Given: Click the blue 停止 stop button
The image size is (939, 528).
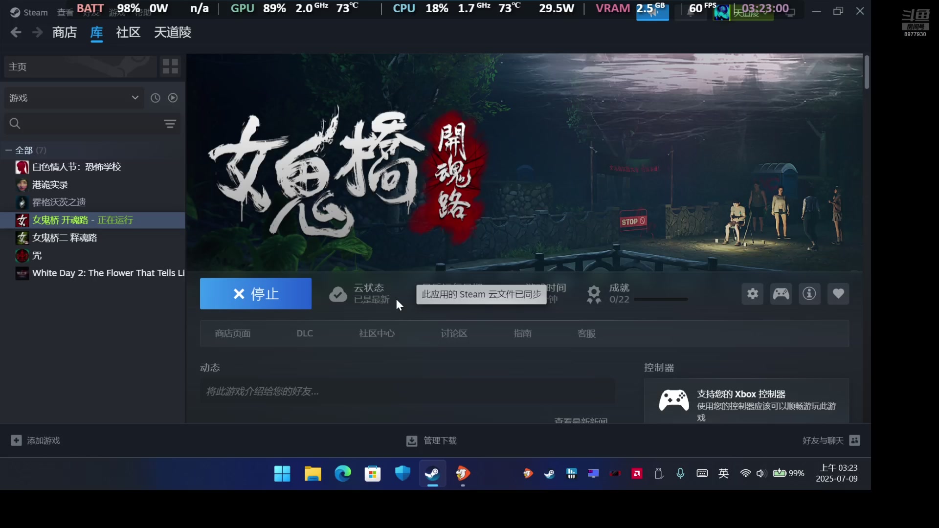Looking at the screenshot, I should 256,293.
